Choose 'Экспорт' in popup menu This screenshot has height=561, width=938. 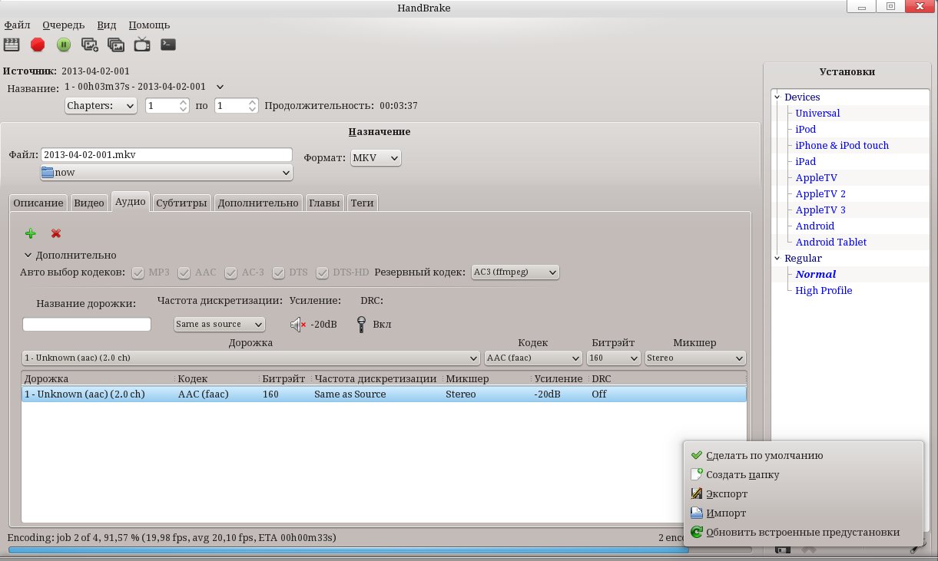point(803,493)
